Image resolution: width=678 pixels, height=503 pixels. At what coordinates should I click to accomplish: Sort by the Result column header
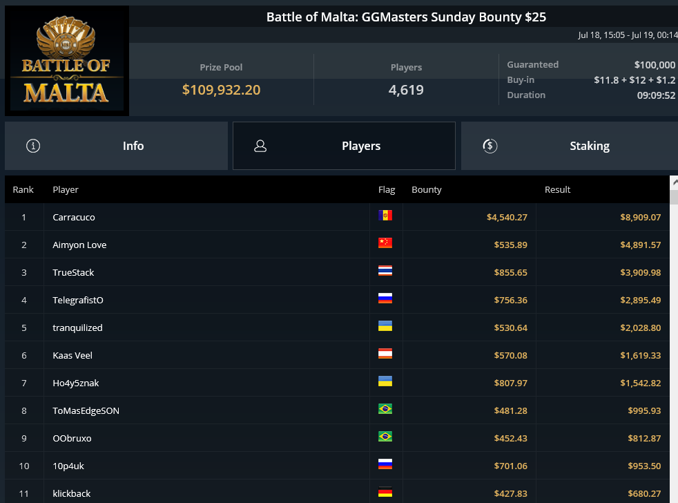[x=557, y=189]
